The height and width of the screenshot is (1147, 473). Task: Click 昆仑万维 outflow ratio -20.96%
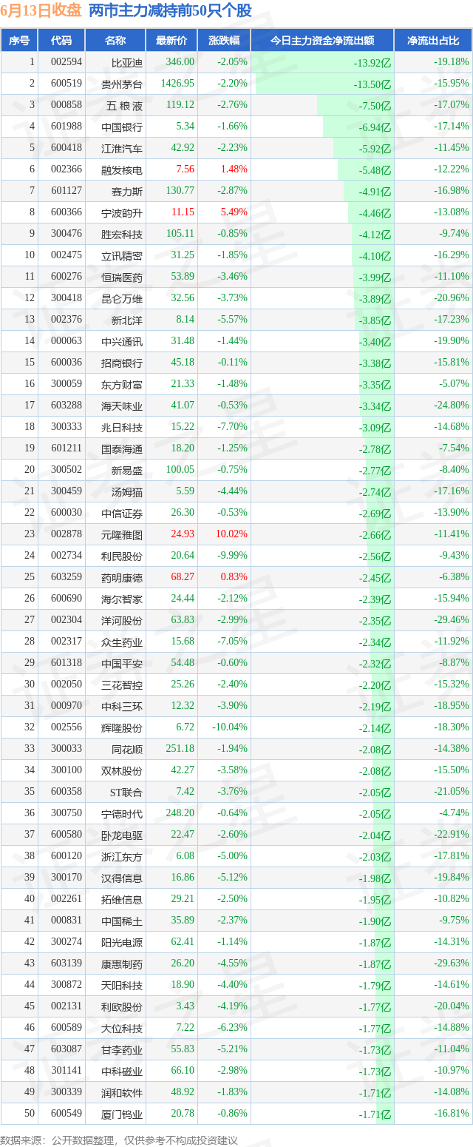coord(452,298)
